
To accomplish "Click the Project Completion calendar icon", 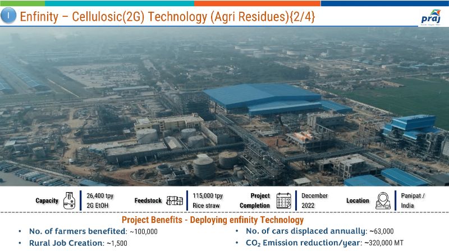I will coord(284,200).
